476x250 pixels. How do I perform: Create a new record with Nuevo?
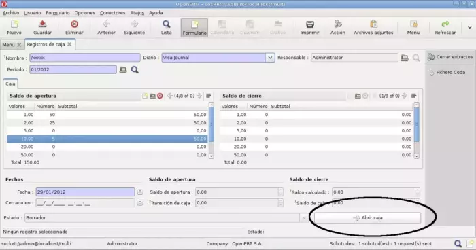pos(14,27)
